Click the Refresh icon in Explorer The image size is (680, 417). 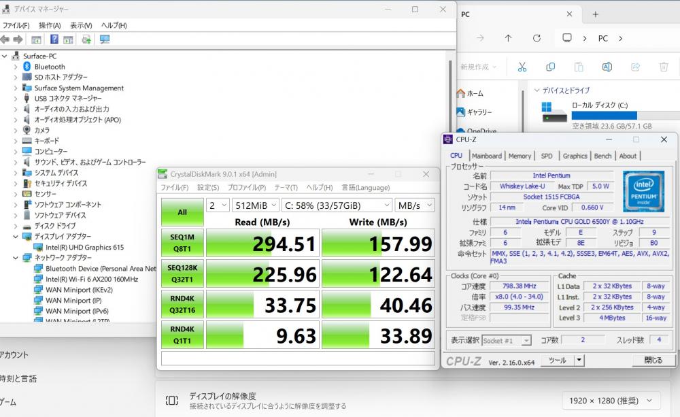pyautogui.click(x=537, y=38)
